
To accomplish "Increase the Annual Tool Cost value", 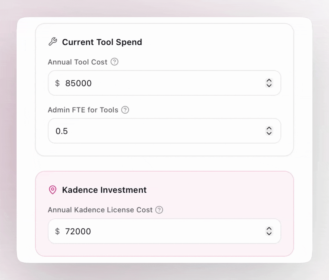I will pyautogui.click(x=269, y=81).
